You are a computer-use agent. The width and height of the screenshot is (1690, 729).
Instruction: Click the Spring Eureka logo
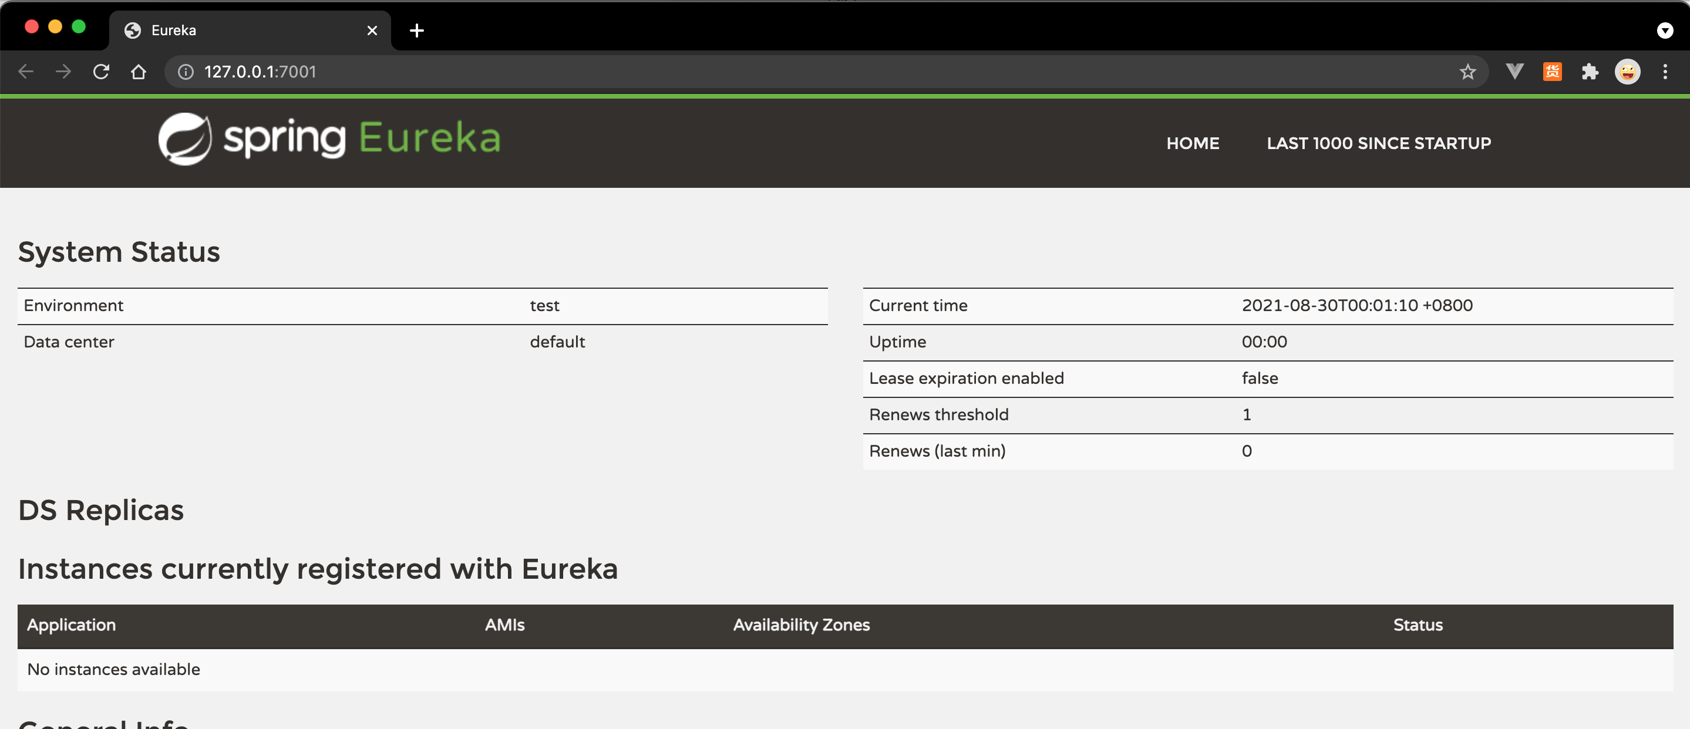(x=329, y=139)
